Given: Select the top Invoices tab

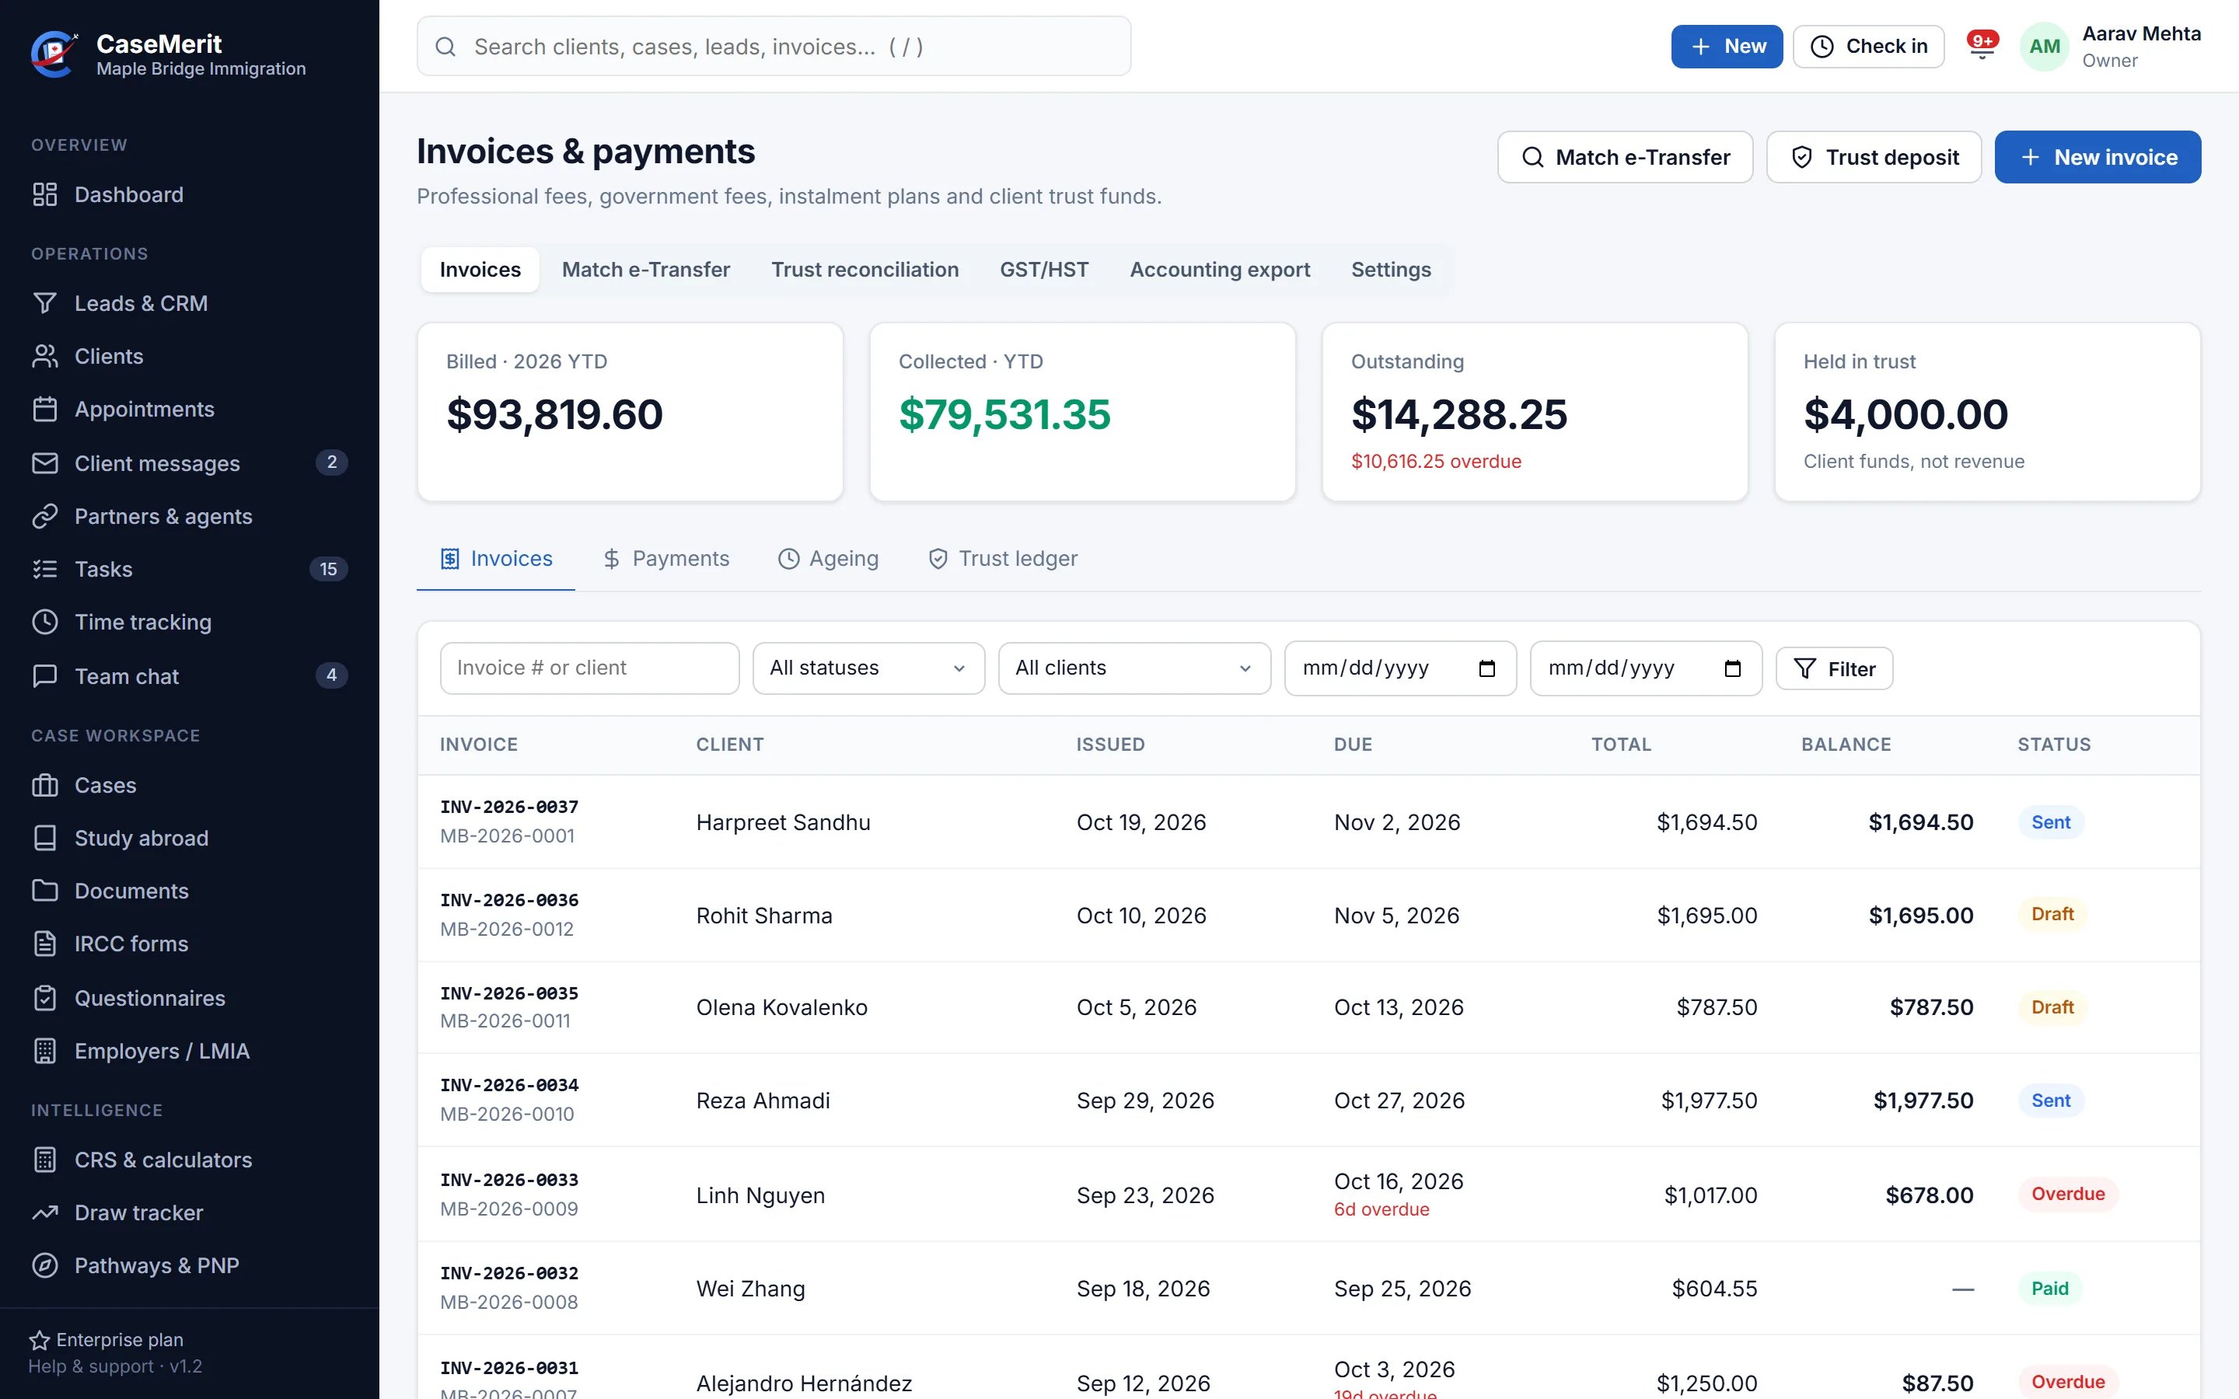Looking at the screenshot, I should click(480, 269).
